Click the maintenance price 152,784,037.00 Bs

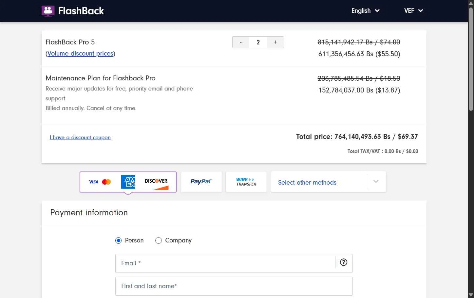(359, 90)
